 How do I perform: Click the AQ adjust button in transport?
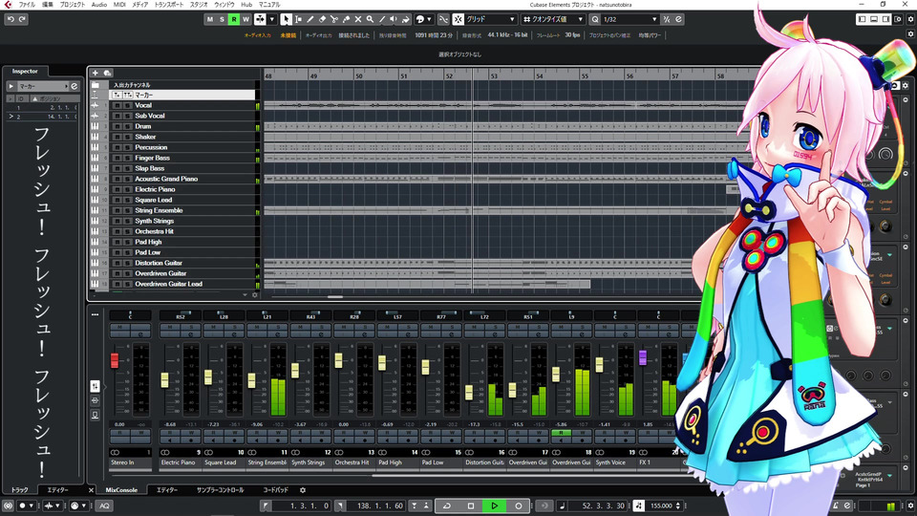click(x=104, y=505)
